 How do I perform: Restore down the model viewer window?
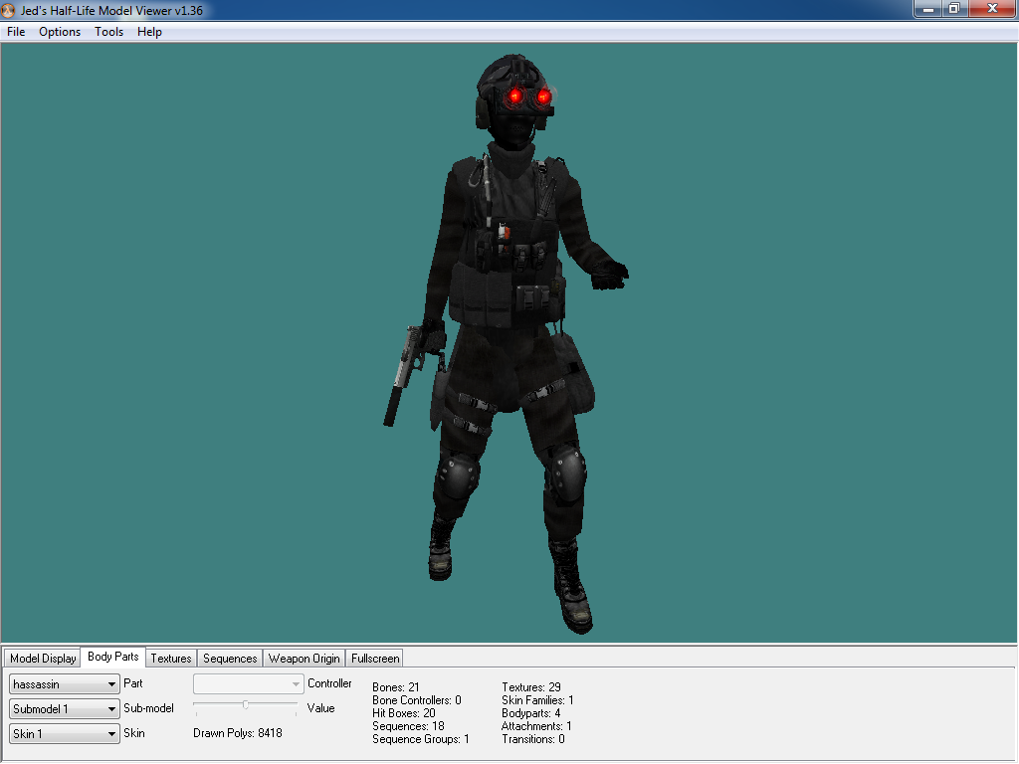pyautogui.click(x=954, y=9)
